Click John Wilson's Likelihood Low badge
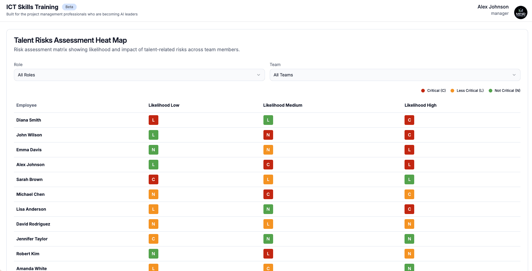 tap(154, 135)
